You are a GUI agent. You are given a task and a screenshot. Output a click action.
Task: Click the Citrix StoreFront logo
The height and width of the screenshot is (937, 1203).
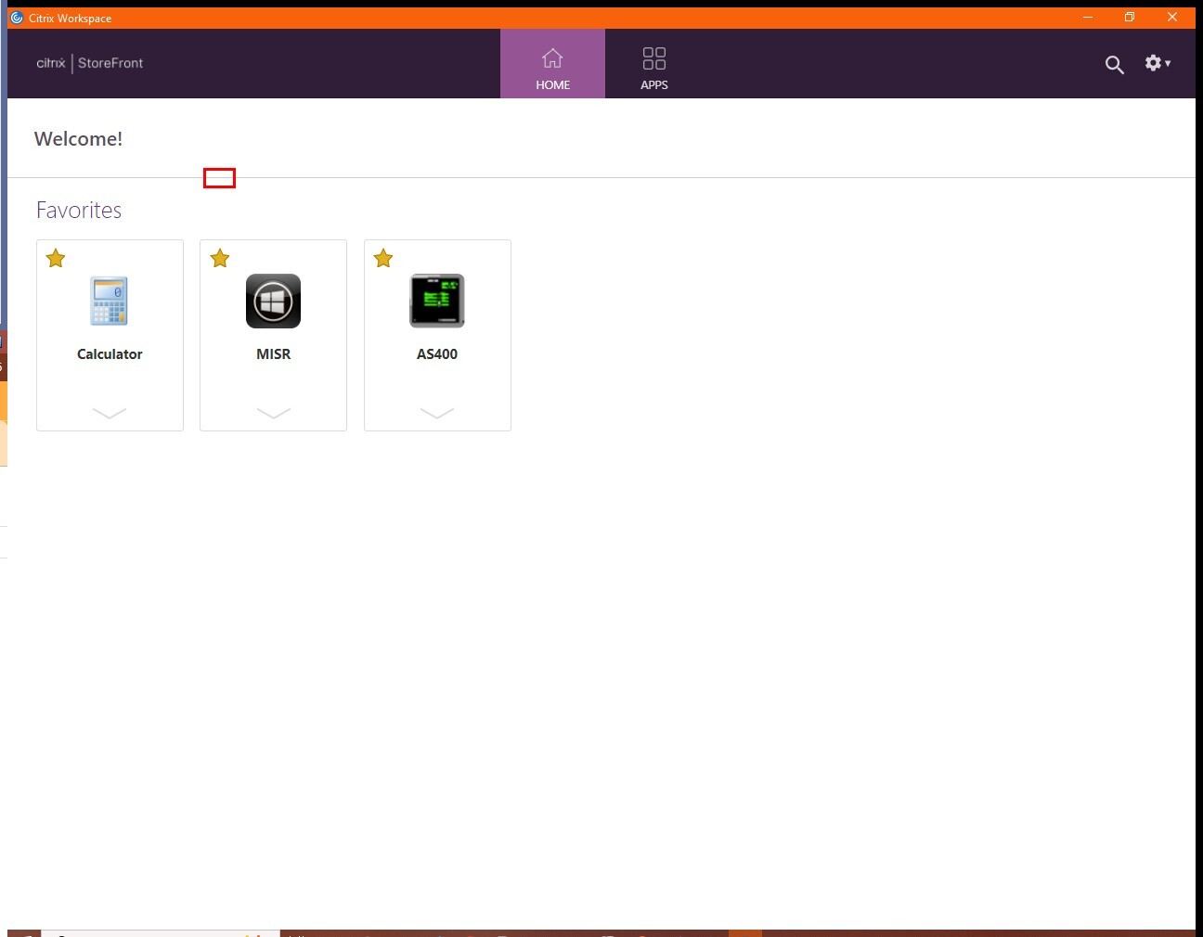pos(90,63)
